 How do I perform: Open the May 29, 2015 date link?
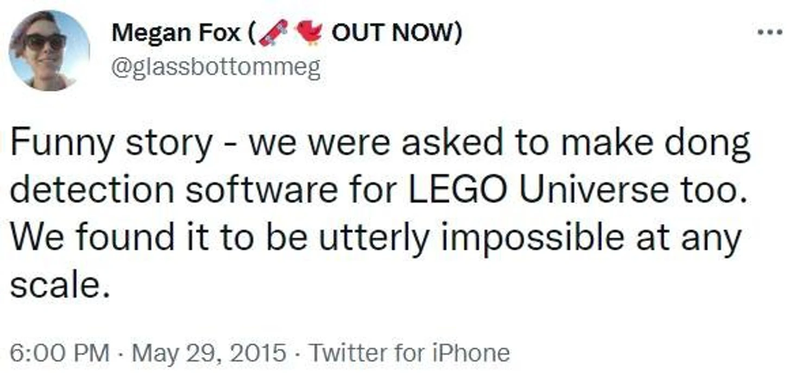point(209,353)
